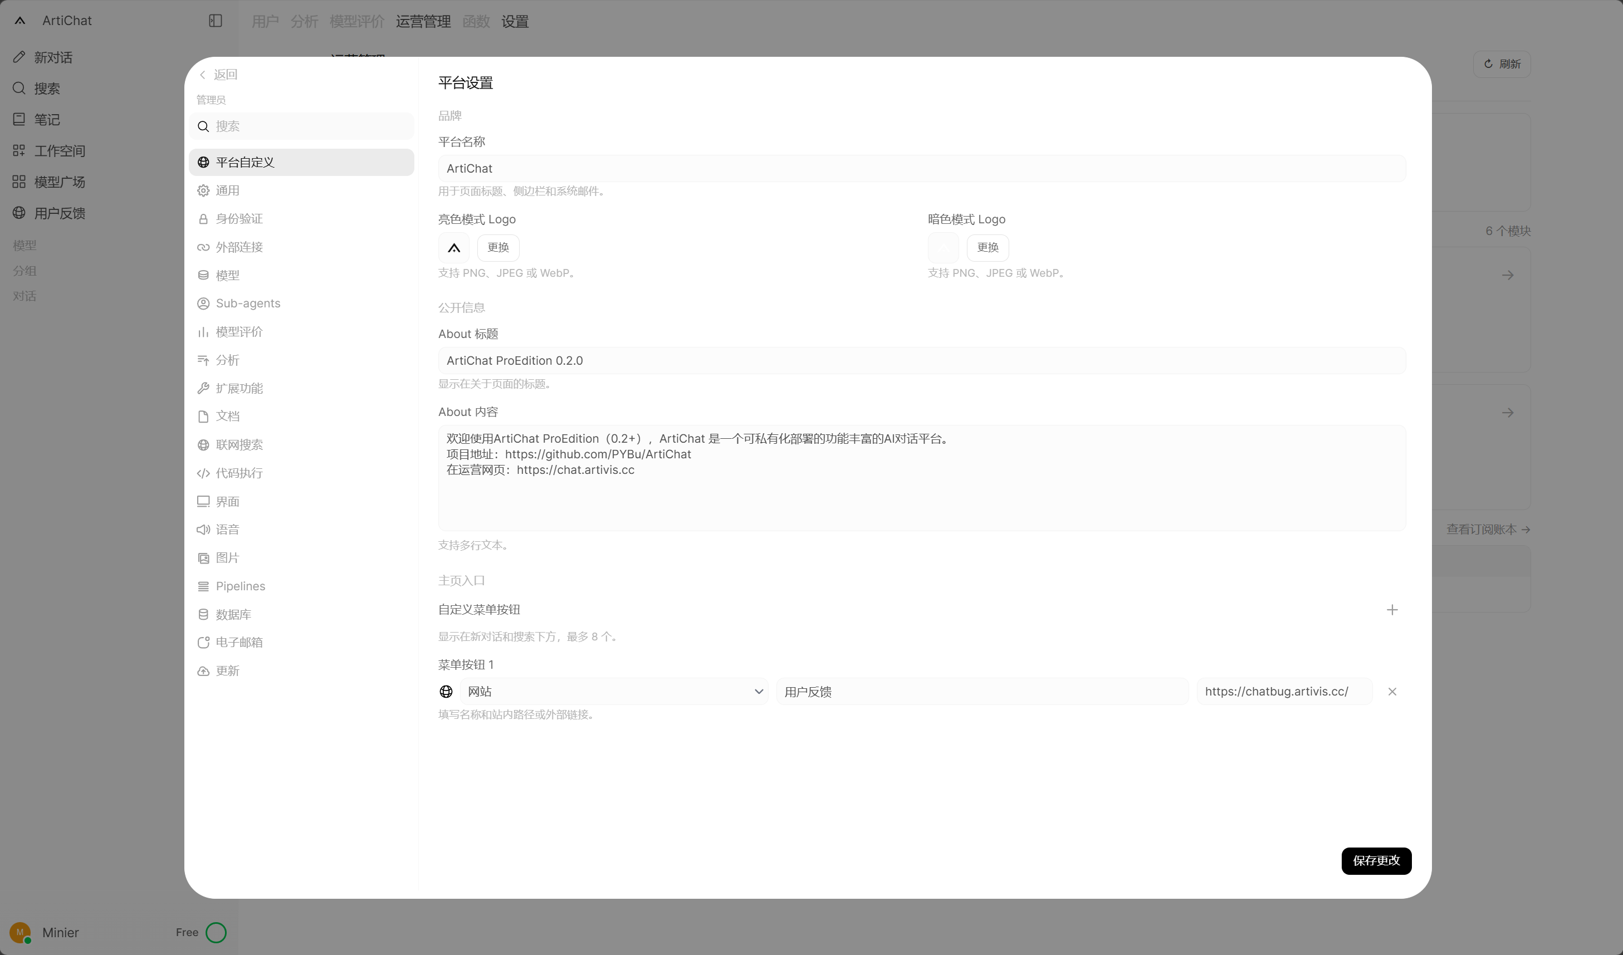Open Pipelines settings section
The width and height of the screenshot is (1623, 955).
(301, 586)
